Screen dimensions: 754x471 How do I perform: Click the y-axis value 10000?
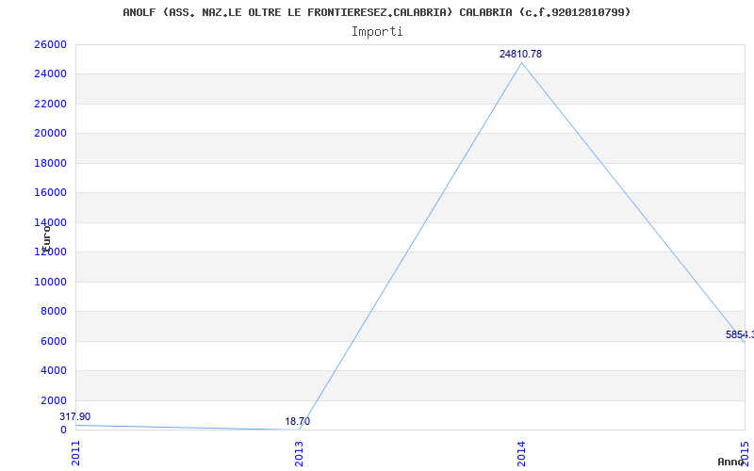(50, 282)
